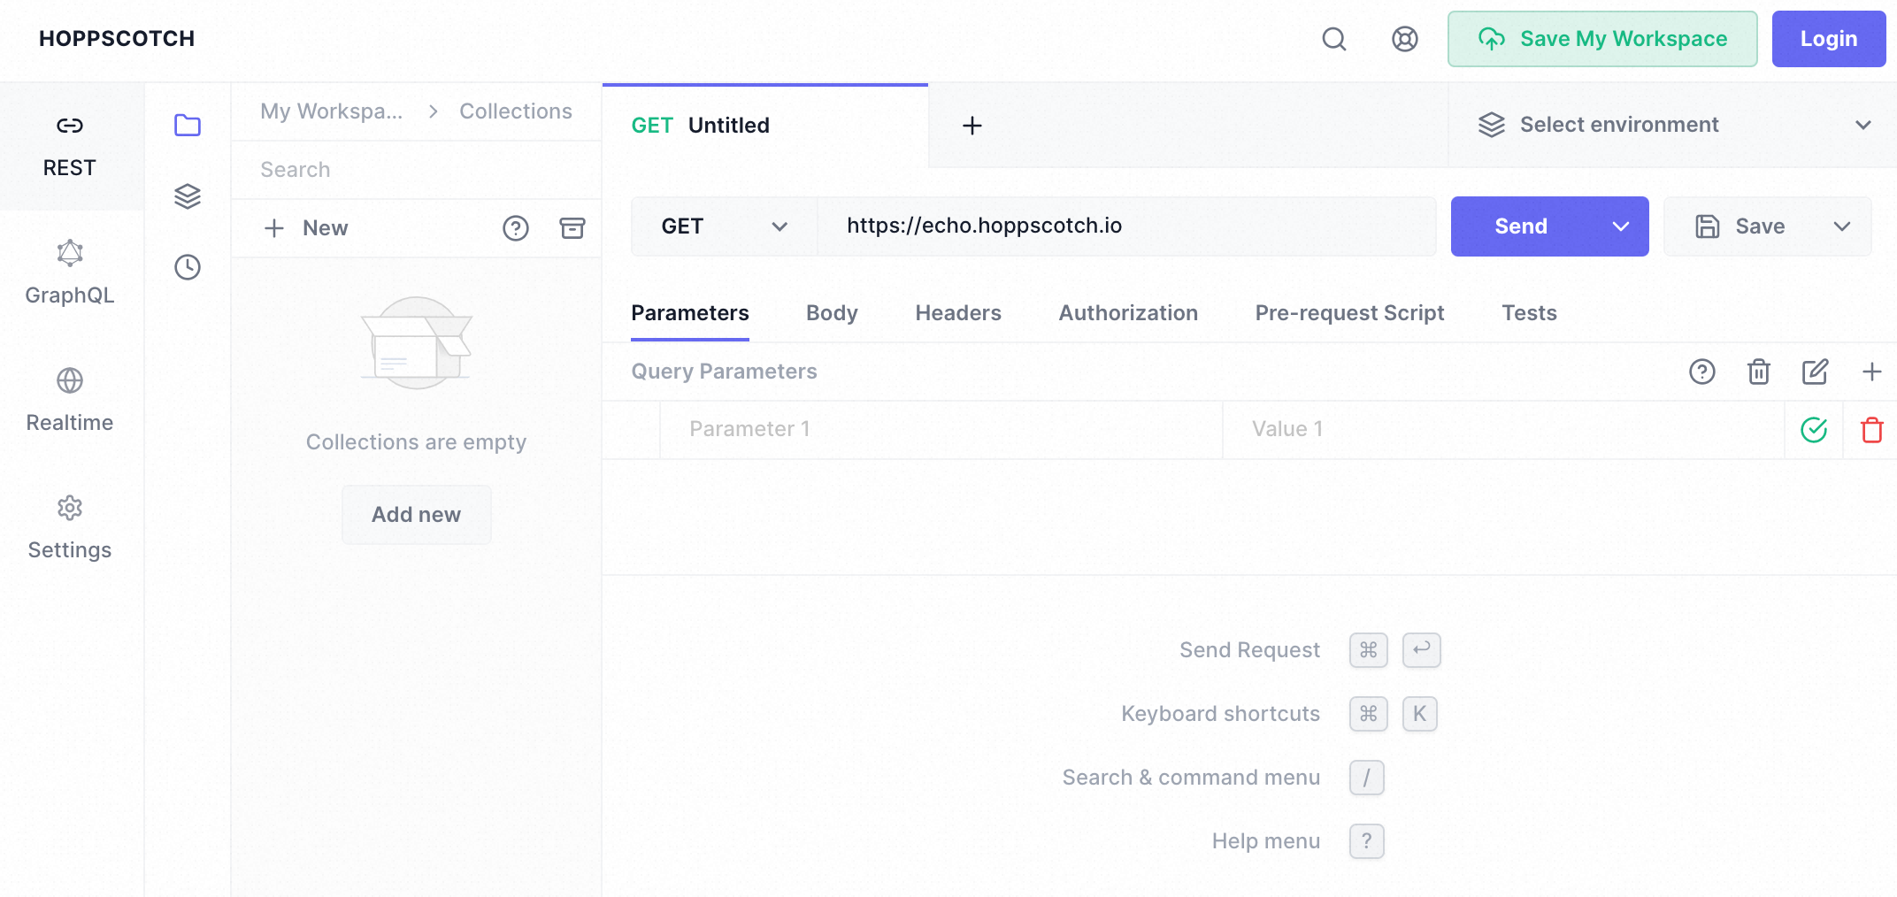This screenshot has height=897, width=1897.
Task: Open Select environment dropdown
Action: pyautogui.click(x=1673, y=126)
